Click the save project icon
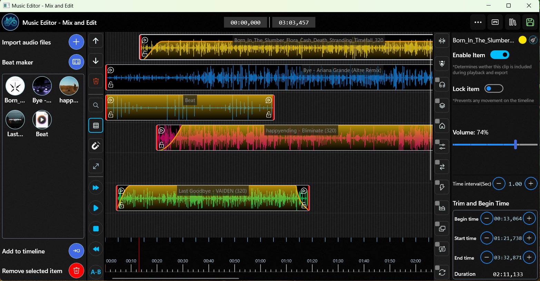Viewport: 540px width, 281px height. click(529, 22)
